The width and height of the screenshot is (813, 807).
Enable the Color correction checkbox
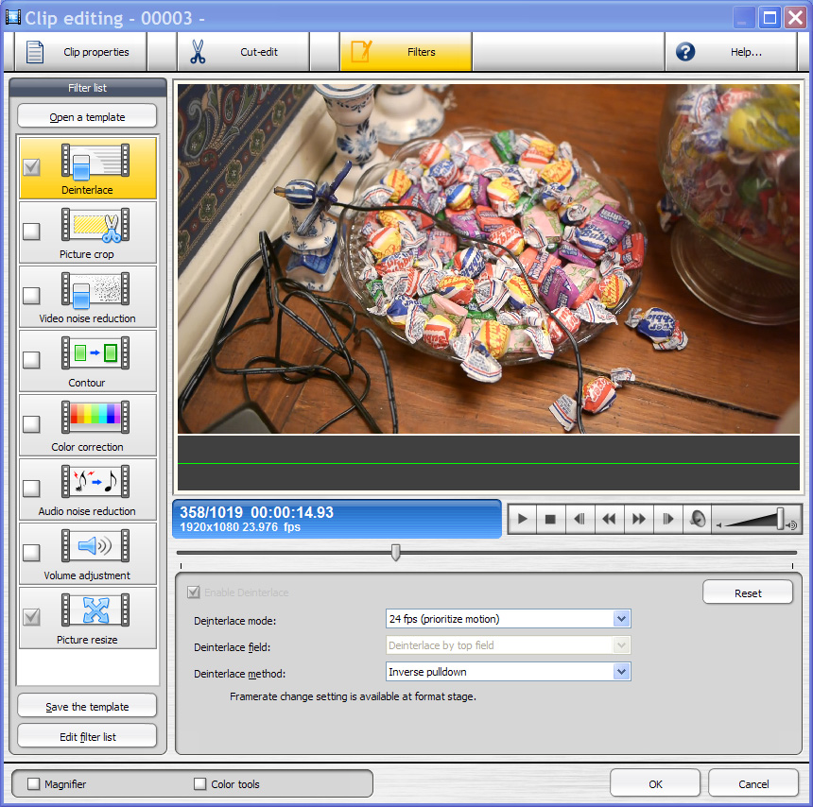pyautogui.click(x=31, y=424)
